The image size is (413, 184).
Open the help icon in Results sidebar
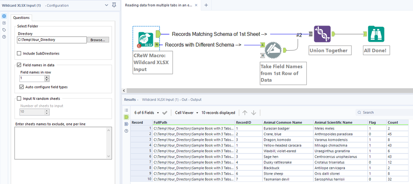126,131
